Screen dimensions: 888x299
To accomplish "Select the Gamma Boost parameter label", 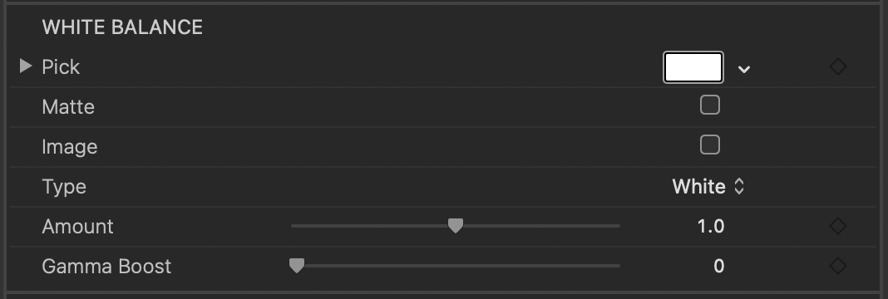I will pyautogui.click(x=106, y=267).
